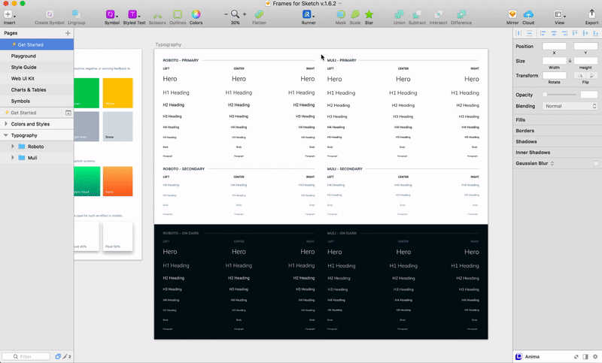Click the Star shape tool

tap(369, 14)
